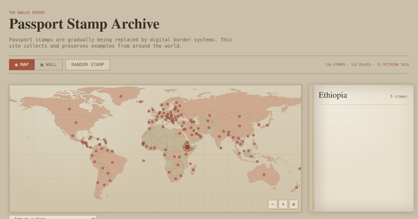Reset map view with the target icon
Screen dimensions: 418x219
pos(294,204)
